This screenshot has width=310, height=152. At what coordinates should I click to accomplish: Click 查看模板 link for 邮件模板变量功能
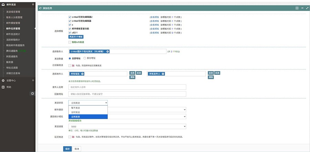[x=155, y=29]
